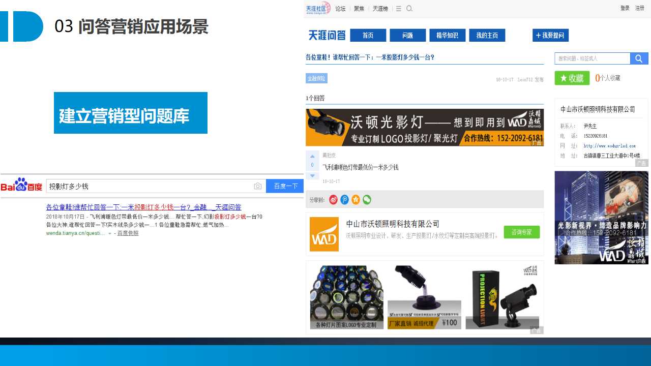Click the 1个回答 heading

click(315, 98)
